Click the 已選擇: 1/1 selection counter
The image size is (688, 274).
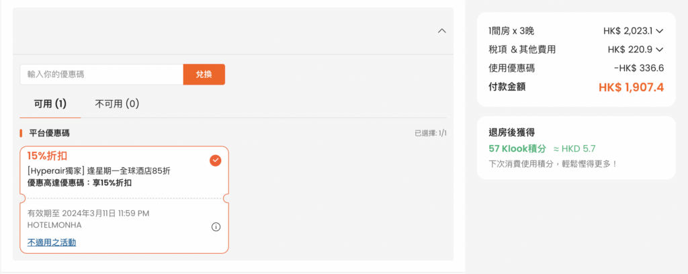[431, 133]
